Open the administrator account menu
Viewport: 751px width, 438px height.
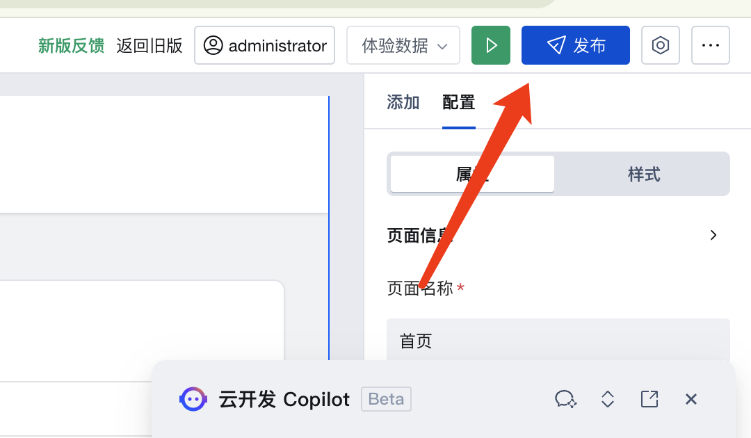point(264,45)
